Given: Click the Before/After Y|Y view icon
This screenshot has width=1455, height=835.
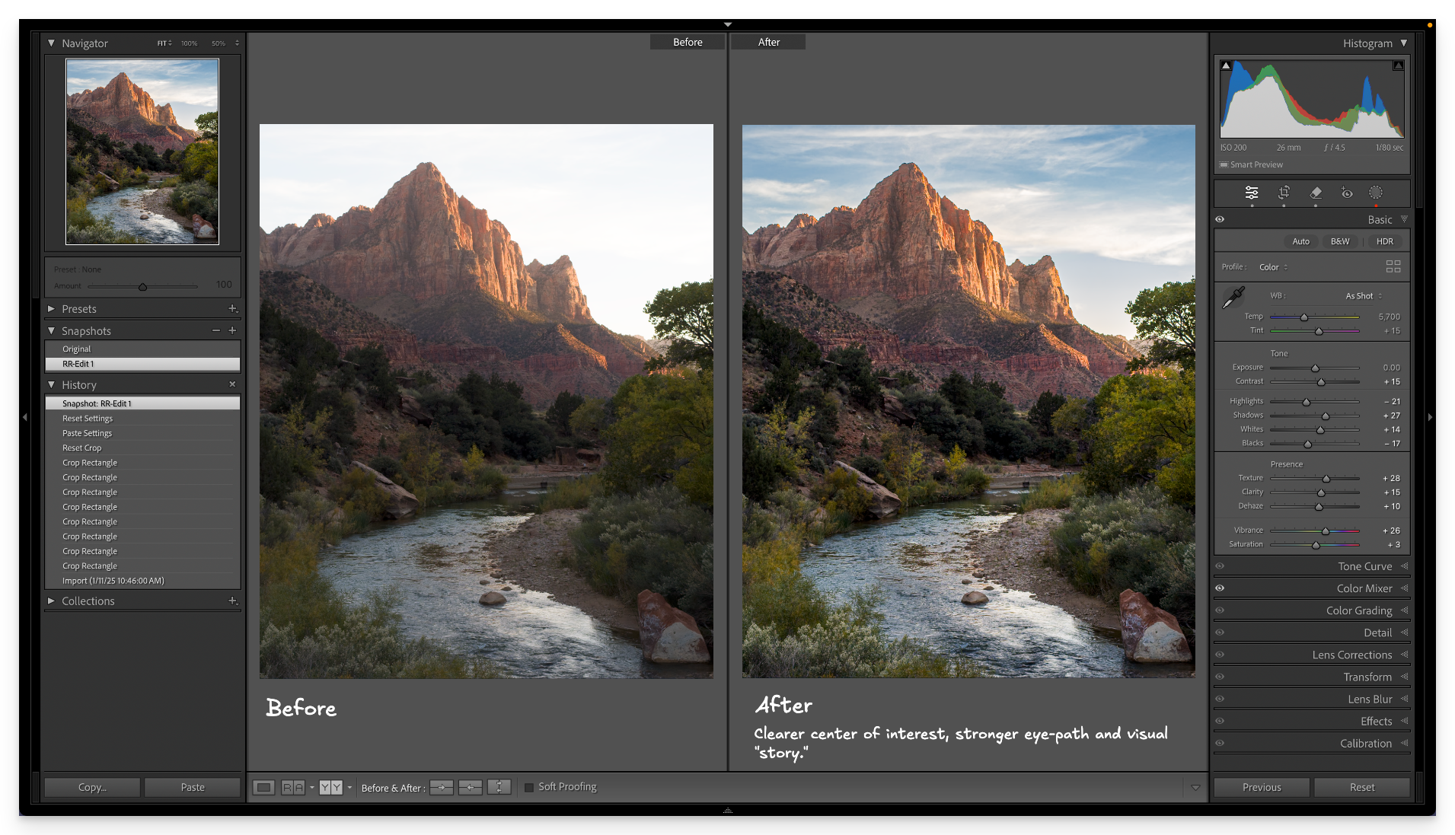Looking at the screenshot, I should 331,788.
